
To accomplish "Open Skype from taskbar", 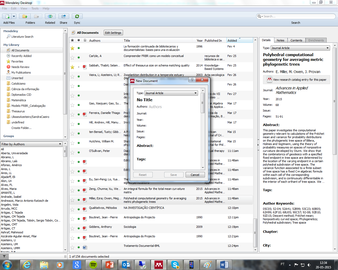I will coord(175,265).
